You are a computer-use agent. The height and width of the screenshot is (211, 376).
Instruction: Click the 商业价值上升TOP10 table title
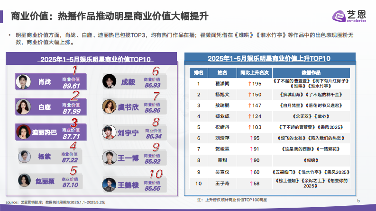269,58
